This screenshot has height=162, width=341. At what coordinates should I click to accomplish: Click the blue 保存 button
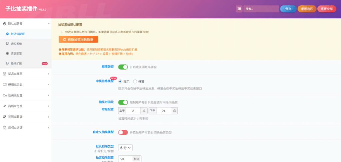coord(288,9)
